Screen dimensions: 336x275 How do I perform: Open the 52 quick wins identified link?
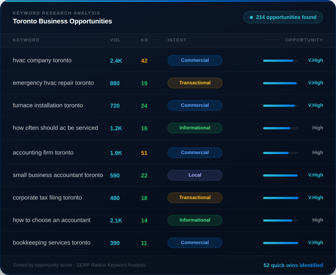pyautogui.click(x=293, y=265)
